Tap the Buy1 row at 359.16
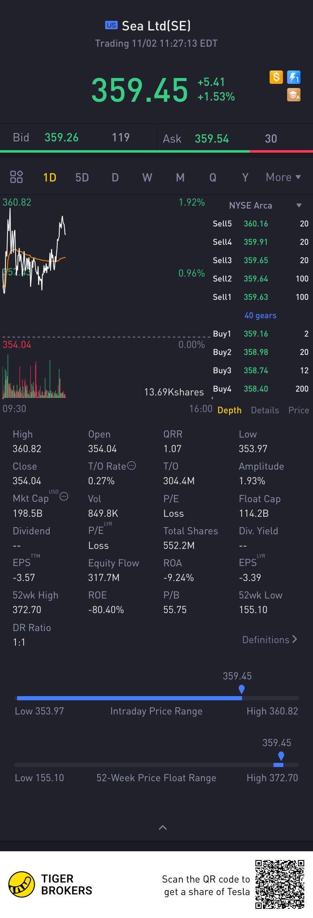 tap(261, 334)
